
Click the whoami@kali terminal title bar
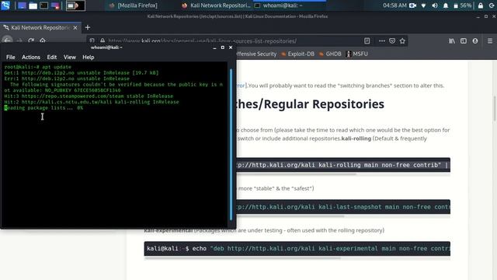(x=106, y=47)
